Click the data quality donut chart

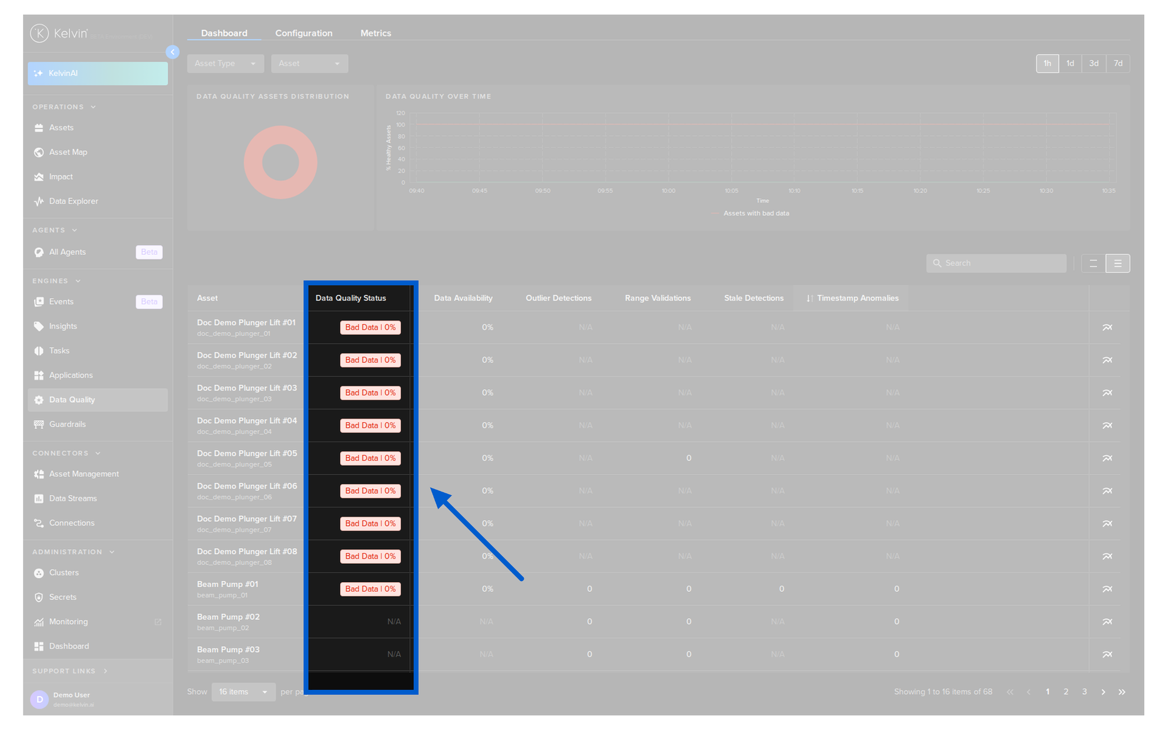coord(280,162)
